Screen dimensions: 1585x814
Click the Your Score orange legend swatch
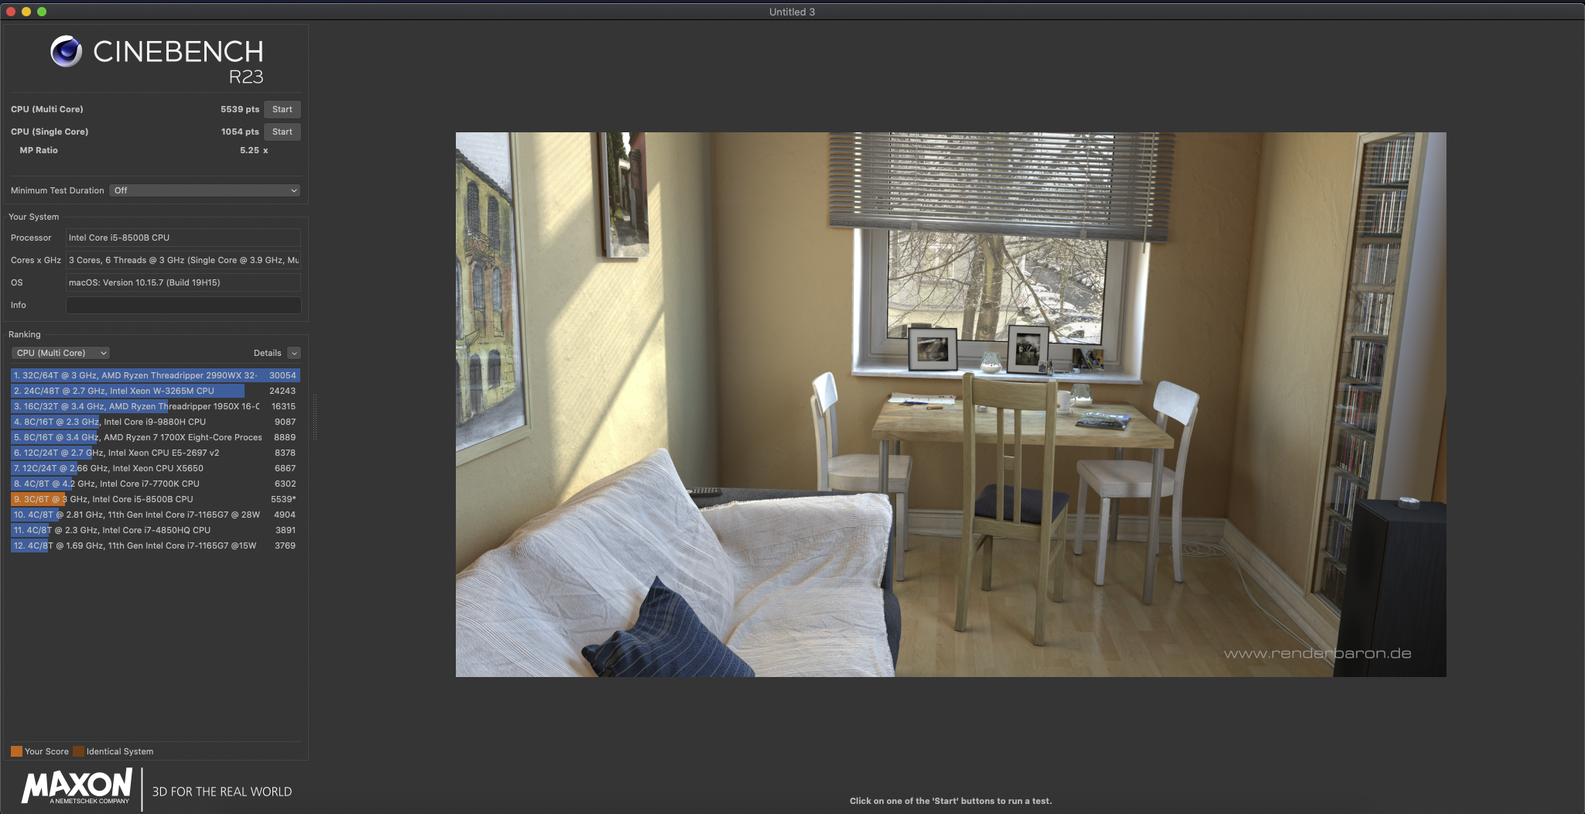click(x=16, y=751)
